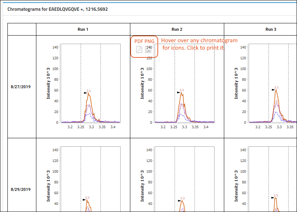Image resolution: width=297 pixels, height=212 pixels.
Task: Click the '3.3' peak label in Run 1 8/27/2019 chart
Action: [x=88, y=91]
